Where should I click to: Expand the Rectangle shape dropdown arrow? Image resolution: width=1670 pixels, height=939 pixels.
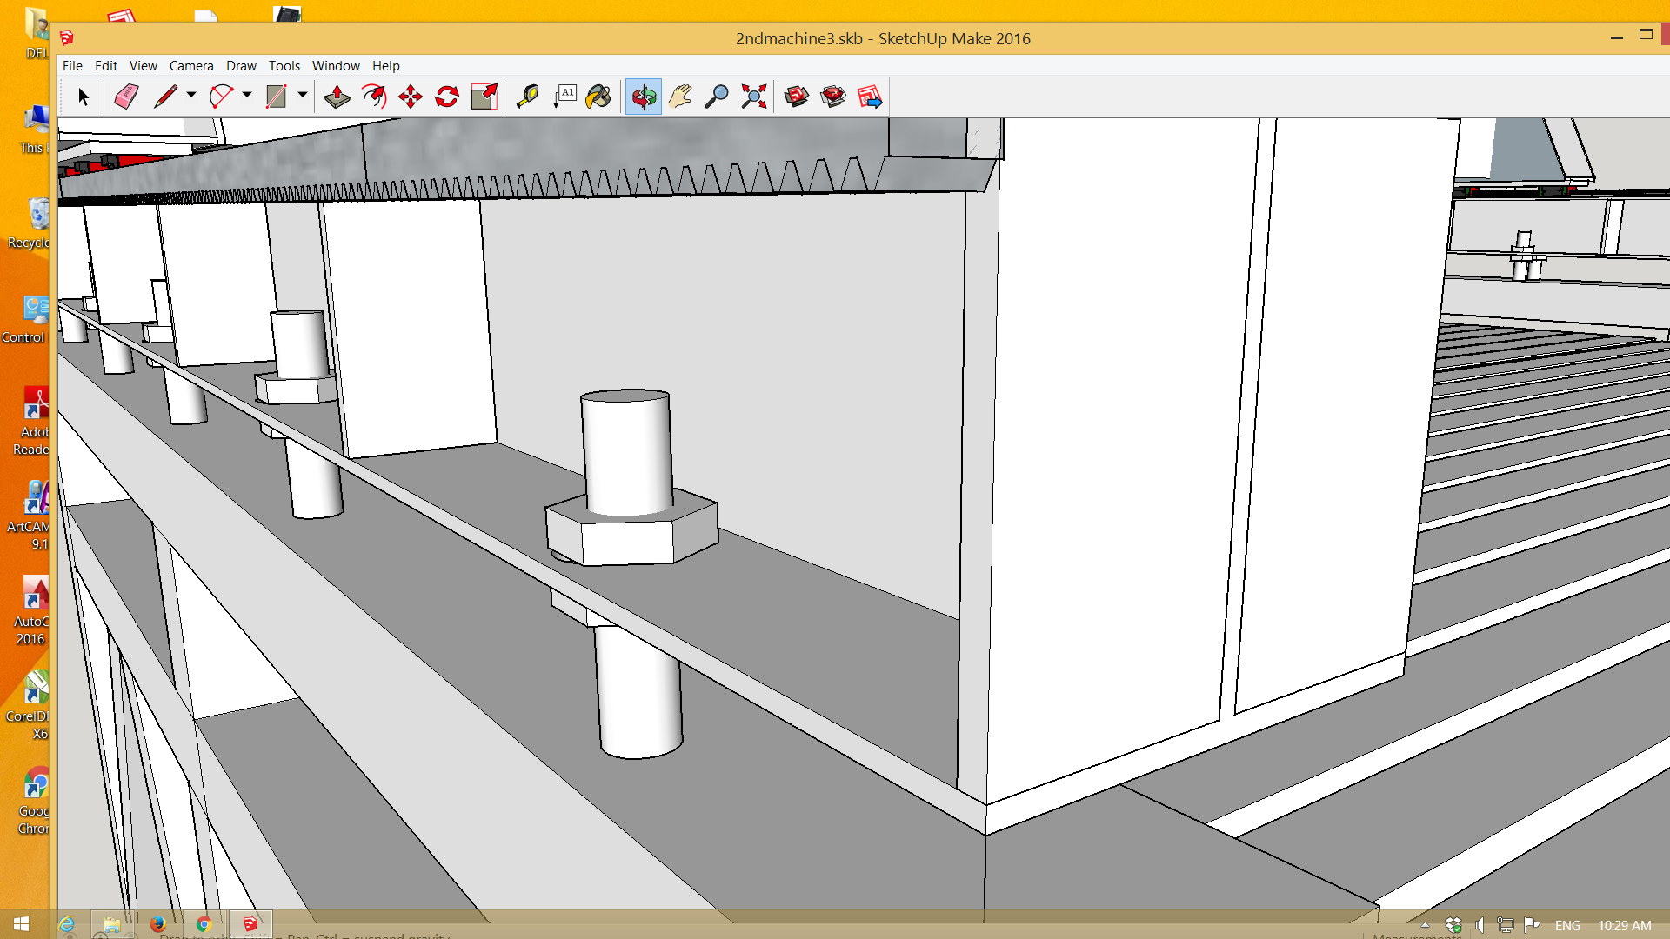[x=303, y=95]
